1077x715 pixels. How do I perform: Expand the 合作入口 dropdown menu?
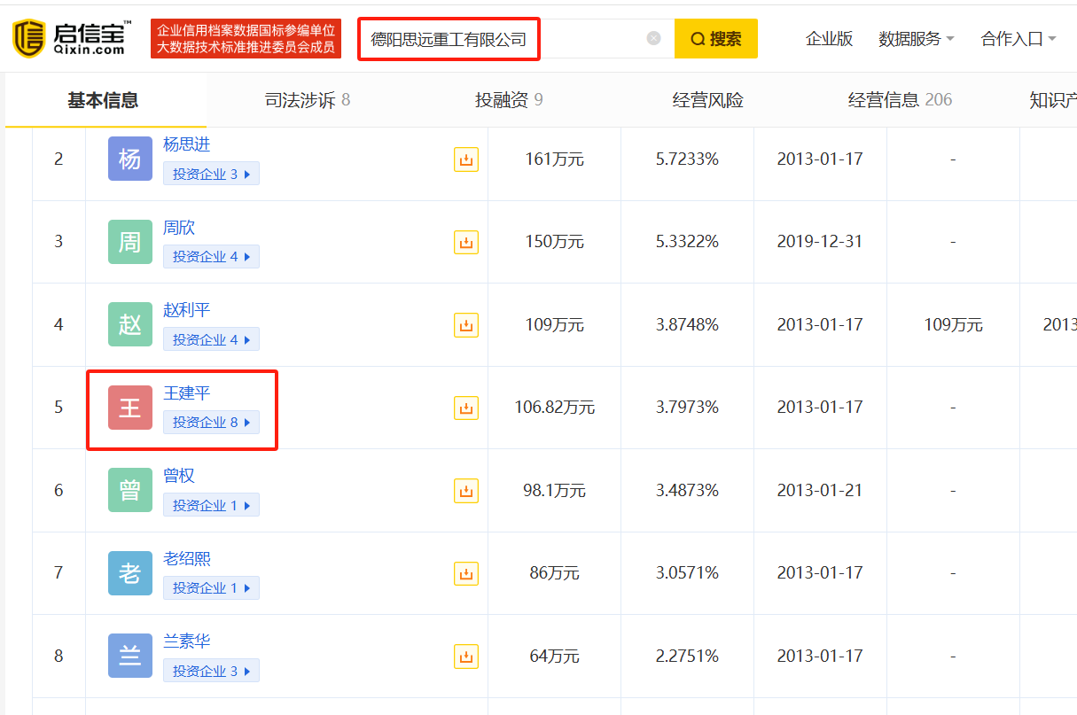(1019, 39)
